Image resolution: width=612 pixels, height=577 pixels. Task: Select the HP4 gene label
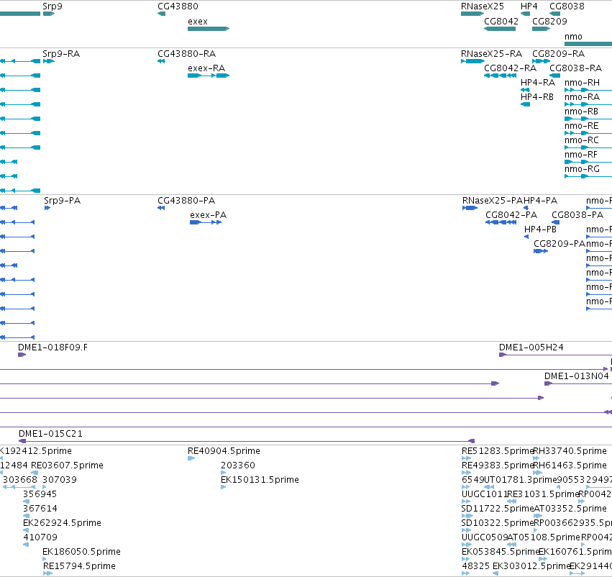[x=529, y=6]
